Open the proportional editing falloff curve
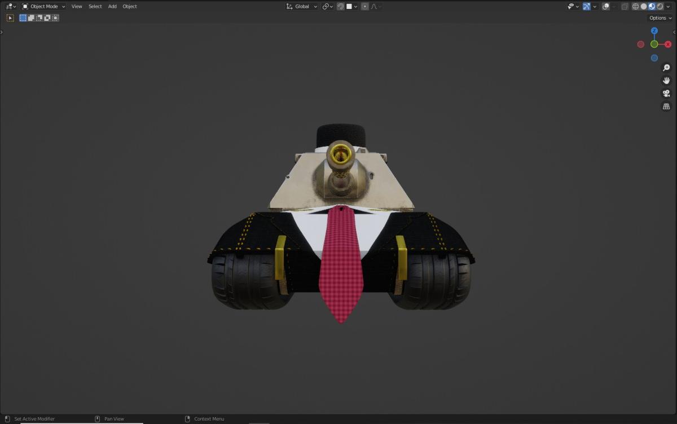Image resolution: width=677 pixels, height=424 pixels. pyautogui.click(x=376, y=6)
